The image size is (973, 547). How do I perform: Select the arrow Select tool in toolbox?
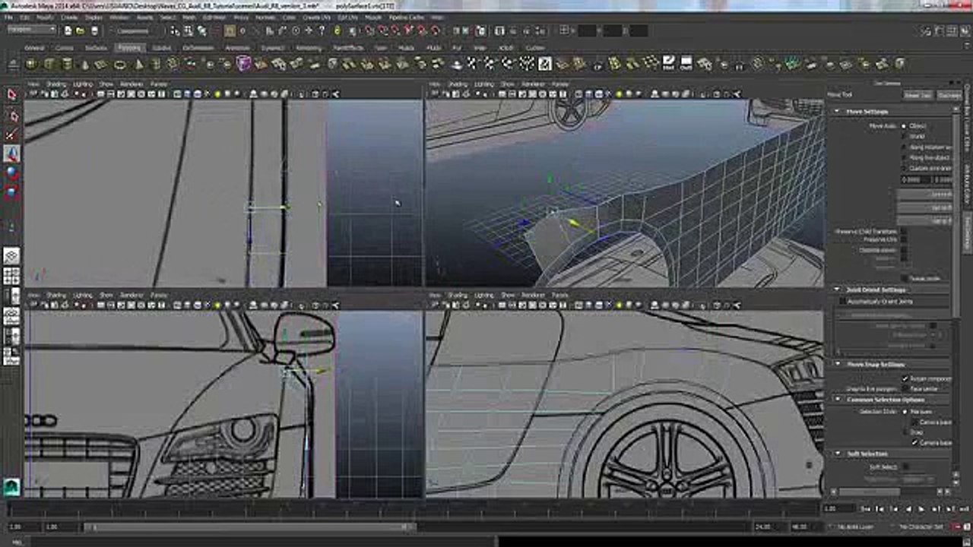(x=12, y=95)
